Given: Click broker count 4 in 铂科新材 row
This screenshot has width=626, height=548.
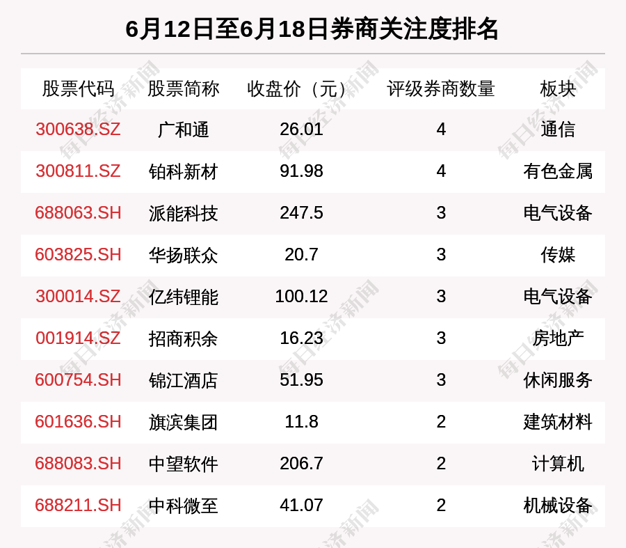Looking at the screenshot, I should tap(441, 171).
